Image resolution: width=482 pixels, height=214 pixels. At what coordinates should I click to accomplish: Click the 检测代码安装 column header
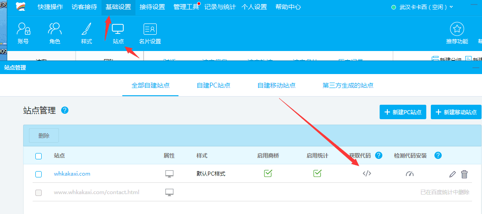(x=410, y=156)
